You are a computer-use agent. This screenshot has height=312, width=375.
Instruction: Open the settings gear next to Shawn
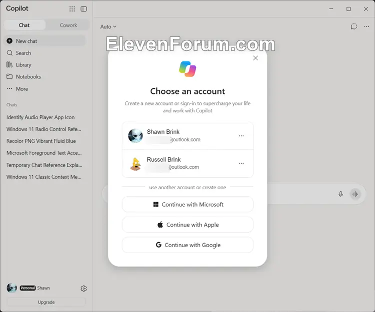pyautogui.click(x=83, y=289)
